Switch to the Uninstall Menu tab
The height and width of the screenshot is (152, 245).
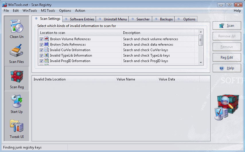click(112, 19)
